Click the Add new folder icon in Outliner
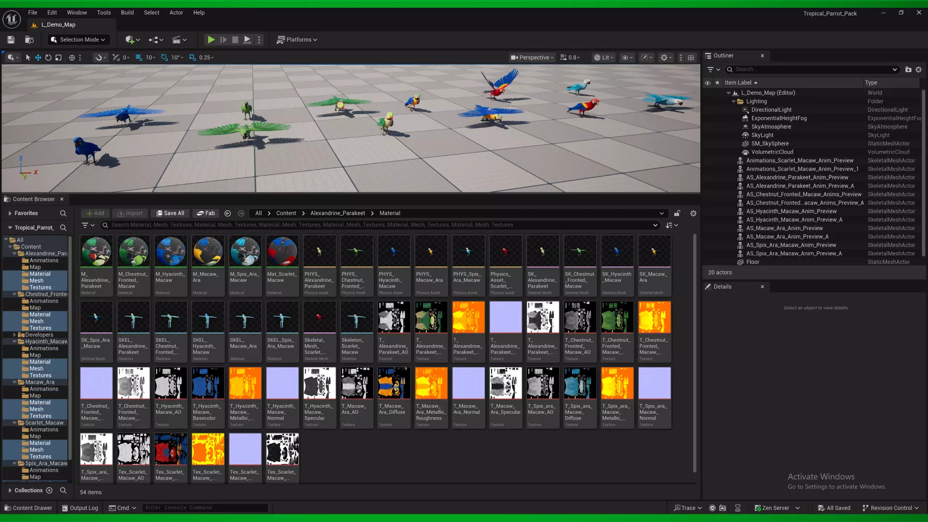Screen dimensions: 928x522 pyautogui.click(x=908, y=70)
